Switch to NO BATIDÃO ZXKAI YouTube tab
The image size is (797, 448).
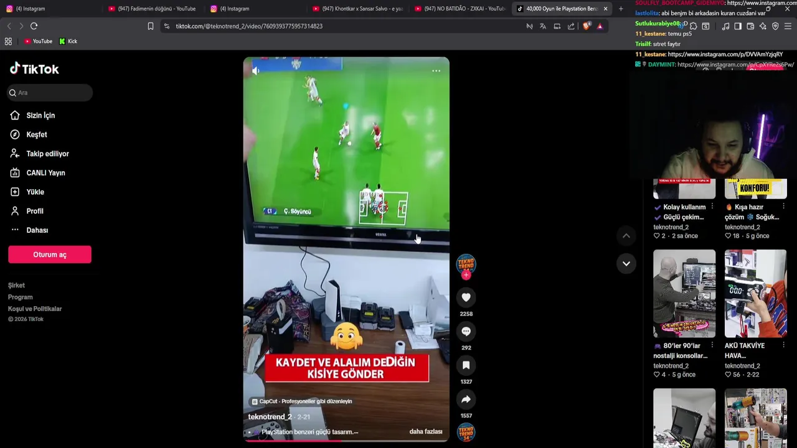tap(460, 9)
